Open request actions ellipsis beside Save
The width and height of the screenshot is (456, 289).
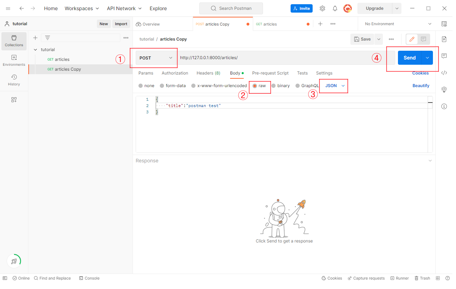coord(391,39)
